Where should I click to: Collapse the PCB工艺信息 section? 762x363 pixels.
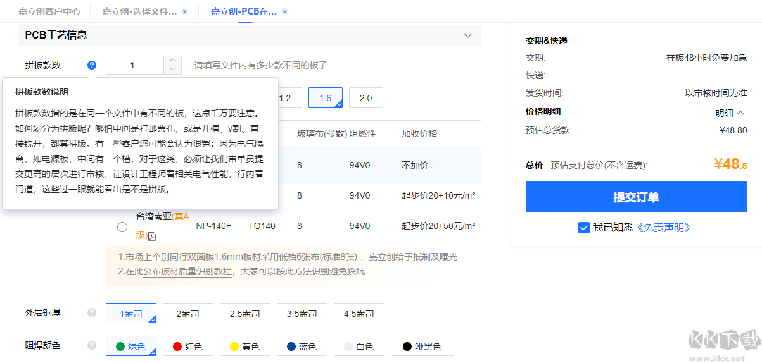(468, 35)
